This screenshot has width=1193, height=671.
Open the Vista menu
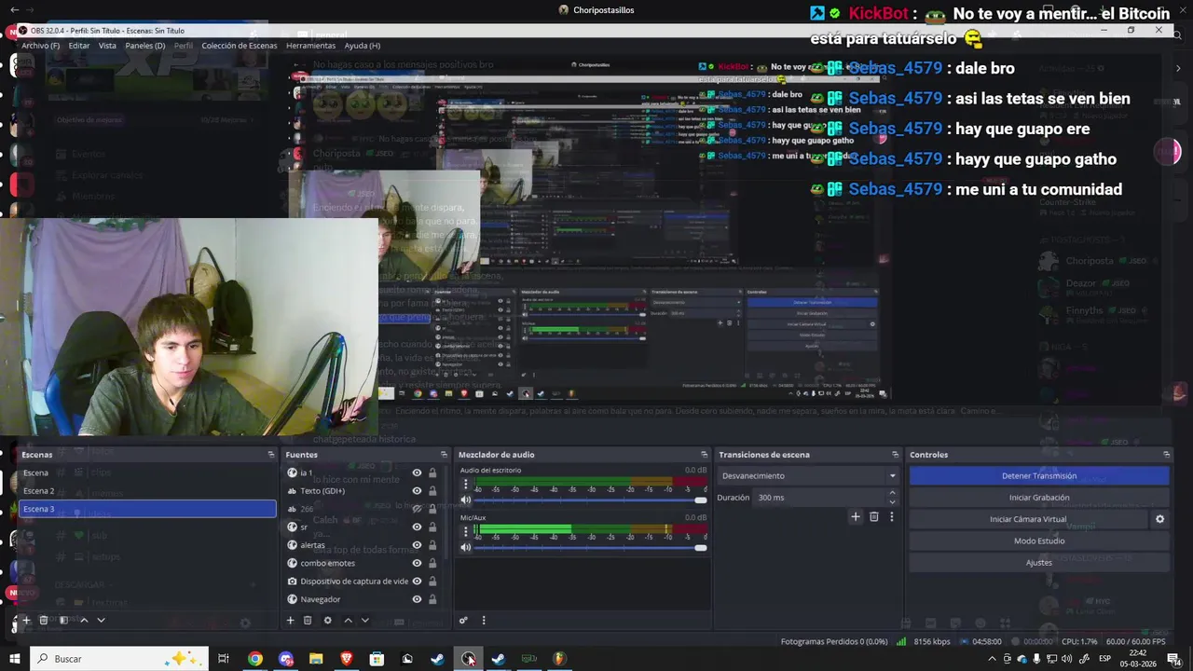(107, 46)
